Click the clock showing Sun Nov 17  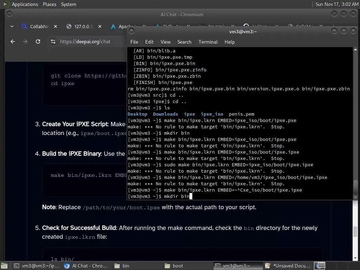point(336,4)
